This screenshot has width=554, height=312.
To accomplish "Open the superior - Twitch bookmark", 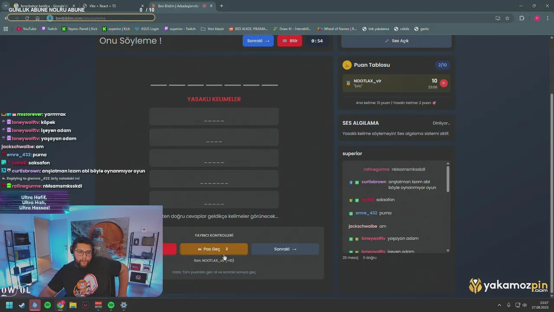I will point(180,29).
